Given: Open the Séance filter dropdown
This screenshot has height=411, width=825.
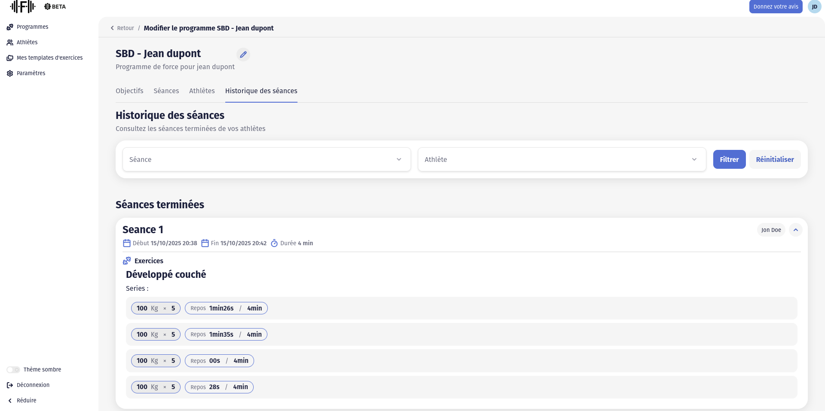Looking at the screenshot, I should tap(266, 159).
